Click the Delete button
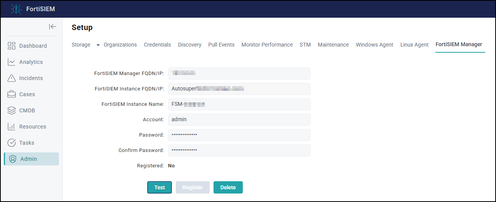 [228, 187]
